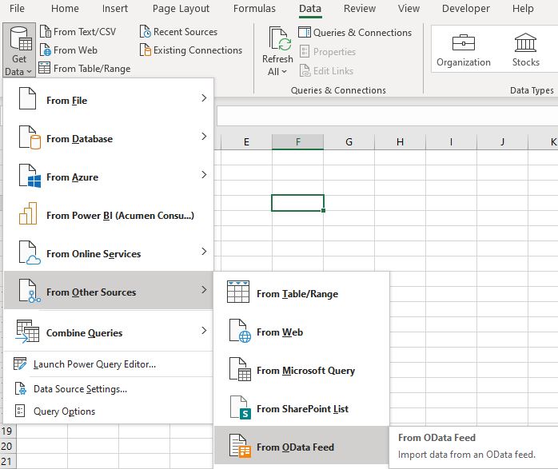The height and width of the screenshot is (469, 558).
Task: Click the From Database cylinder icon
Action: pos(30,137)
